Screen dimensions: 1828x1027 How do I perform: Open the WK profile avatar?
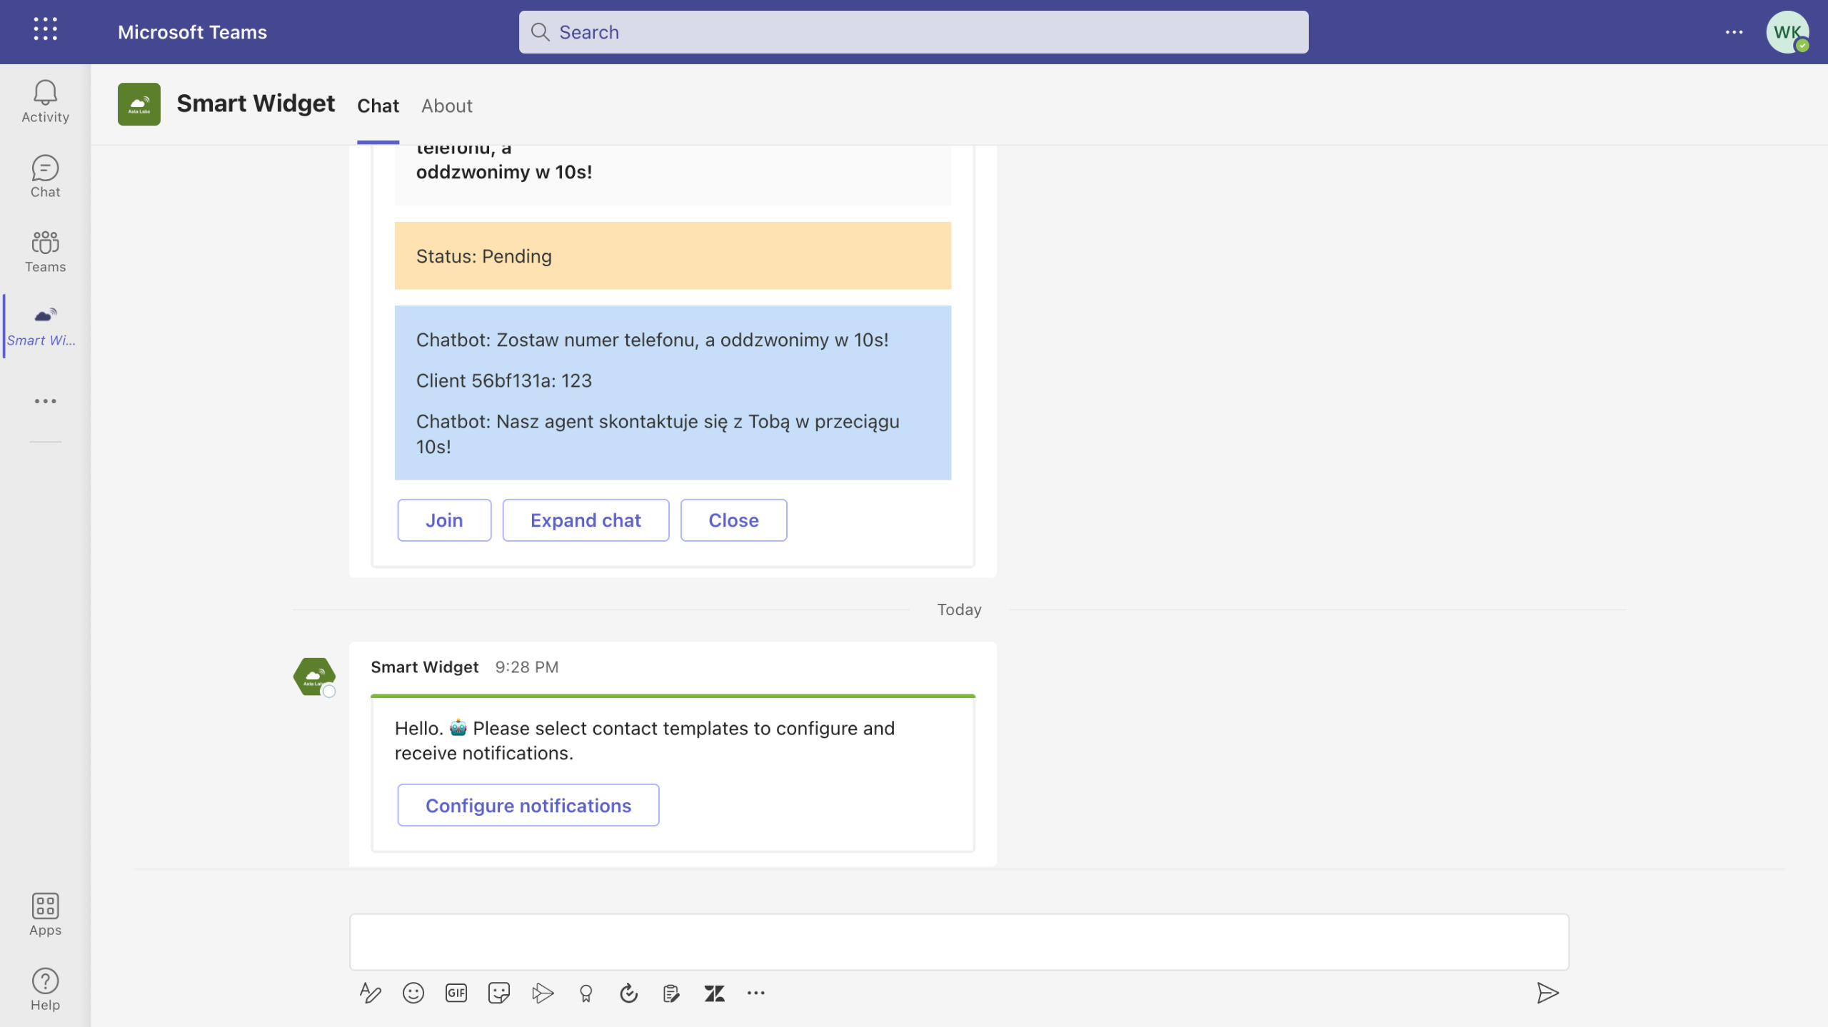coord(1787,32)
